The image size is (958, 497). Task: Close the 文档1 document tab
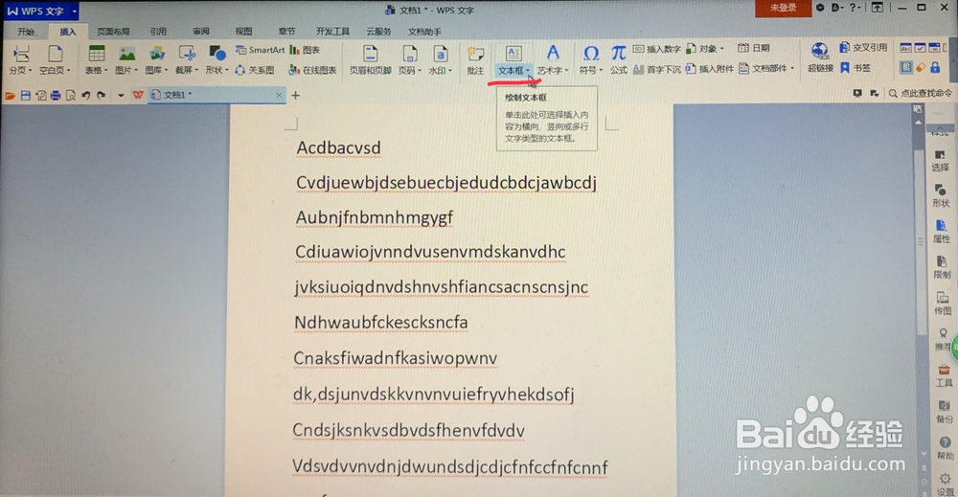coord(279,95)
